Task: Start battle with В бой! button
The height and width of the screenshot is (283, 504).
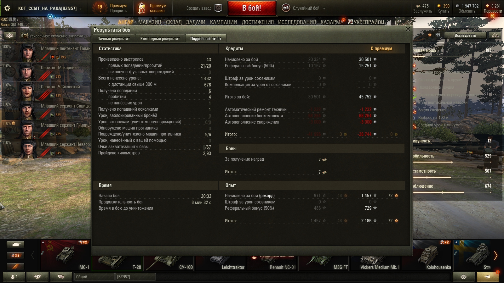Action: point(252,8)
